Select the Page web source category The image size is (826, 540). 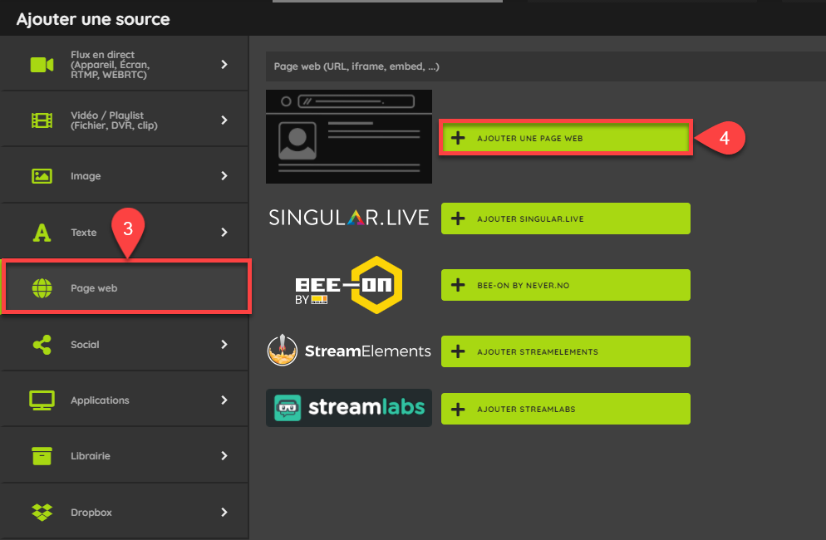126,287
